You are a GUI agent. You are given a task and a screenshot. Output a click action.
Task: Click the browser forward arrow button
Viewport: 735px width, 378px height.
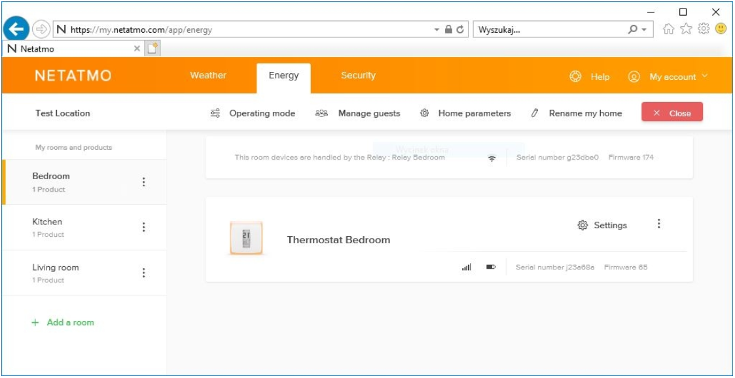pyautogui.click(x=42, y=29)
